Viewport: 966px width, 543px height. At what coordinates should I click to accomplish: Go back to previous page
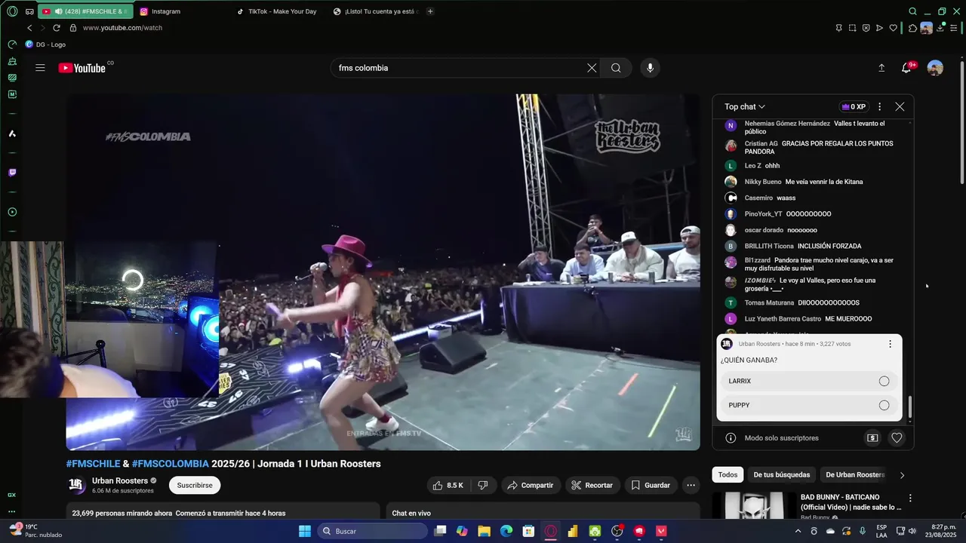29,28
